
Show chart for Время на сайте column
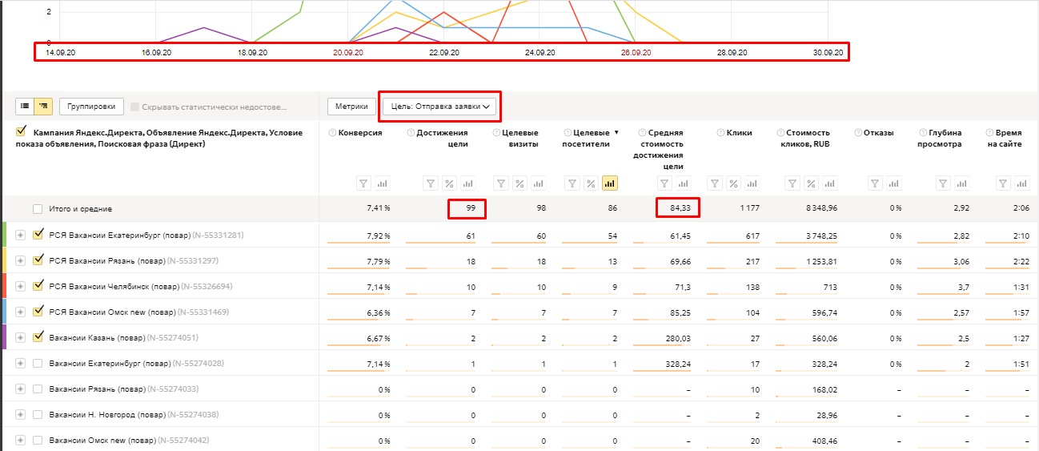[1021, 183]
